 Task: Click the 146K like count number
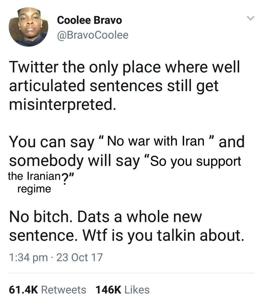tap(108, 289)
